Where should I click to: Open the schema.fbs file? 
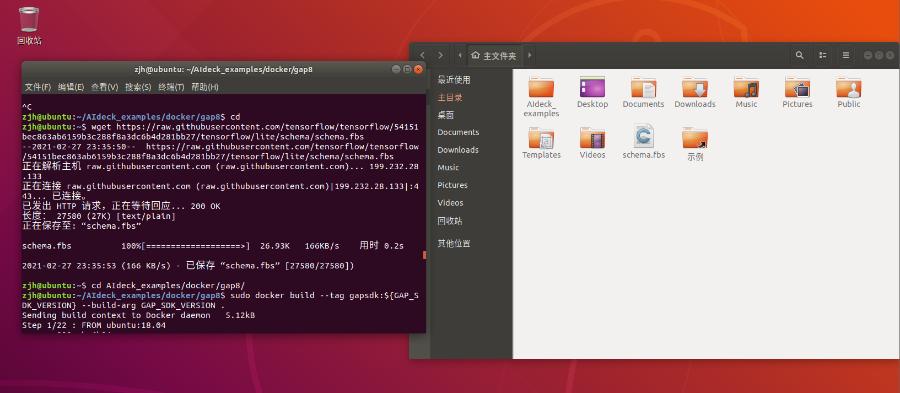pyautogui.click(x=644, y=136)
